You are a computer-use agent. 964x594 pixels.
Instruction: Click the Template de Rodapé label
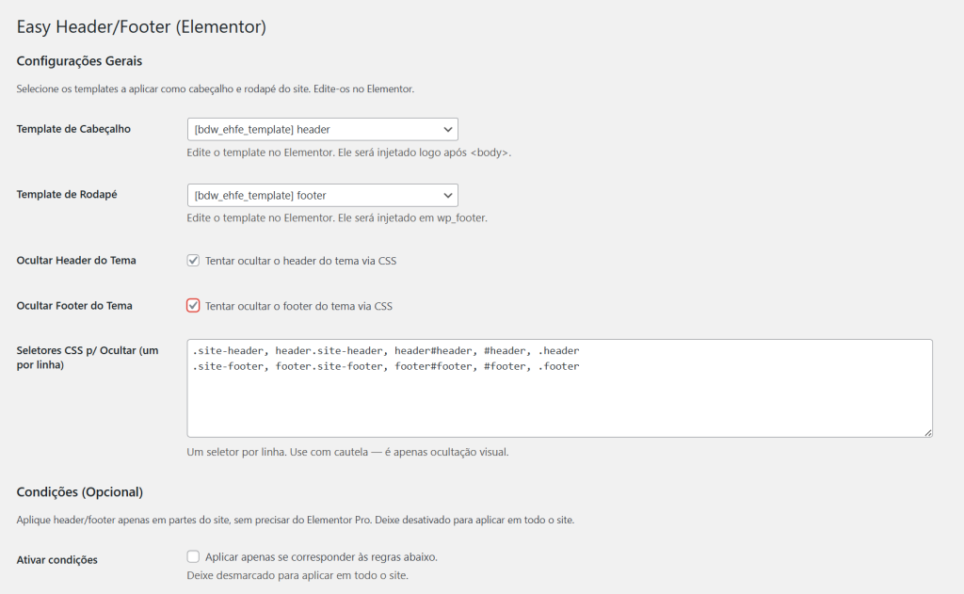point(67,194)
